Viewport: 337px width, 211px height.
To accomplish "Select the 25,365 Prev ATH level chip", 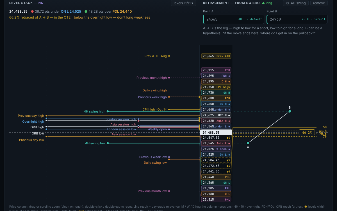I will point(216,56).
